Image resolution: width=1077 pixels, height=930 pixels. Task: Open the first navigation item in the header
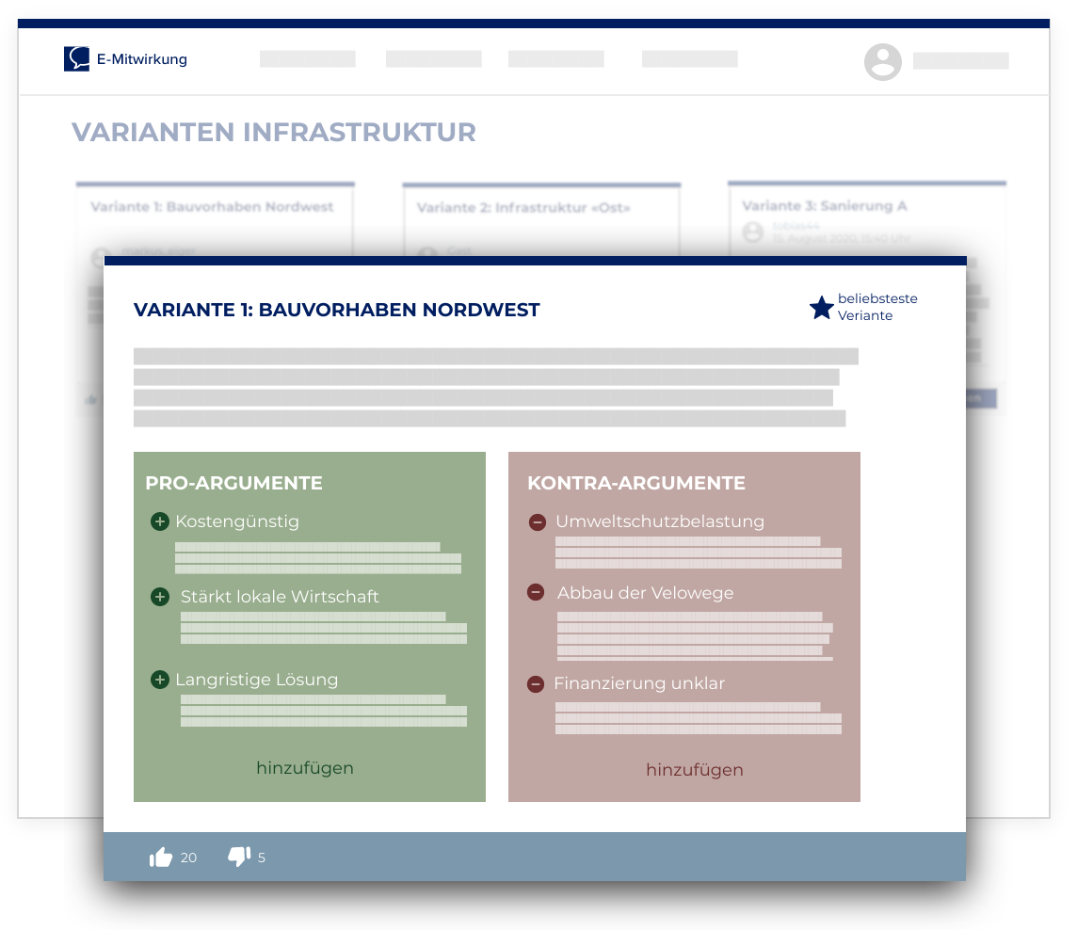307,58
